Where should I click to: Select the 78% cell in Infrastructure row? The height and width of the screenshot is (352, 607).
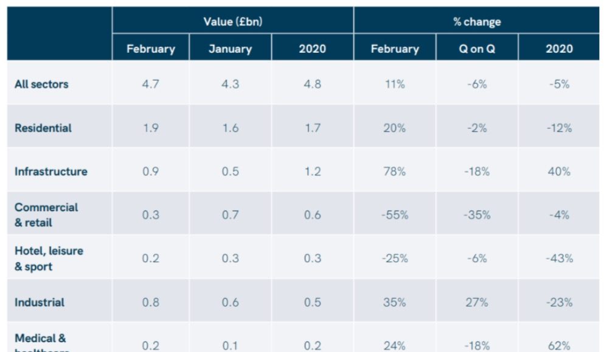coord(394,171)
